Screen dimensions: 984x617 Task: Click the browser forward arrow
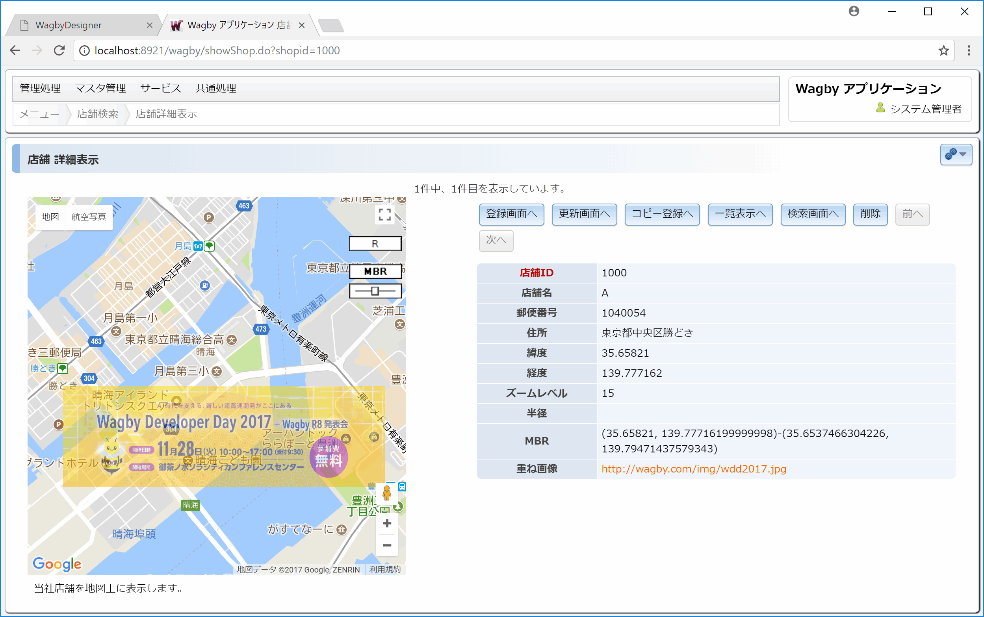pos(37,50)
